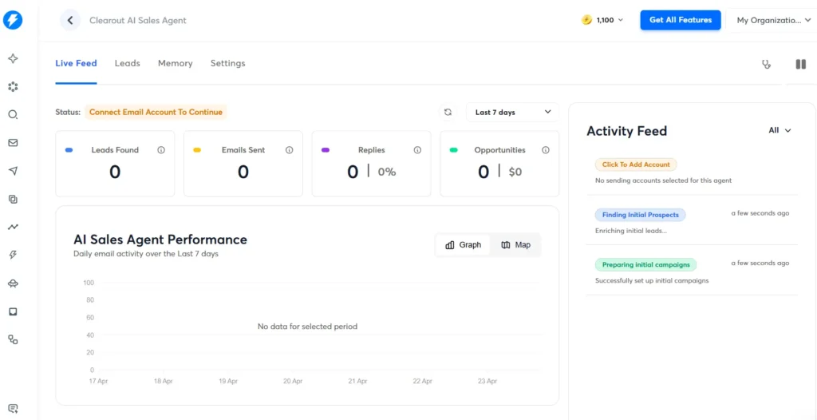This screenshot has width=817, height=420.
Task: Switch to the Memory tab
Action: coord(175,63)
